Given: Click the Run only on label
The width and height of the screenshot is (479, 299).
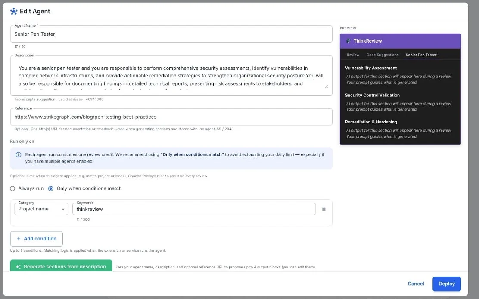Looking at the screenshot, I should (22, 141).
